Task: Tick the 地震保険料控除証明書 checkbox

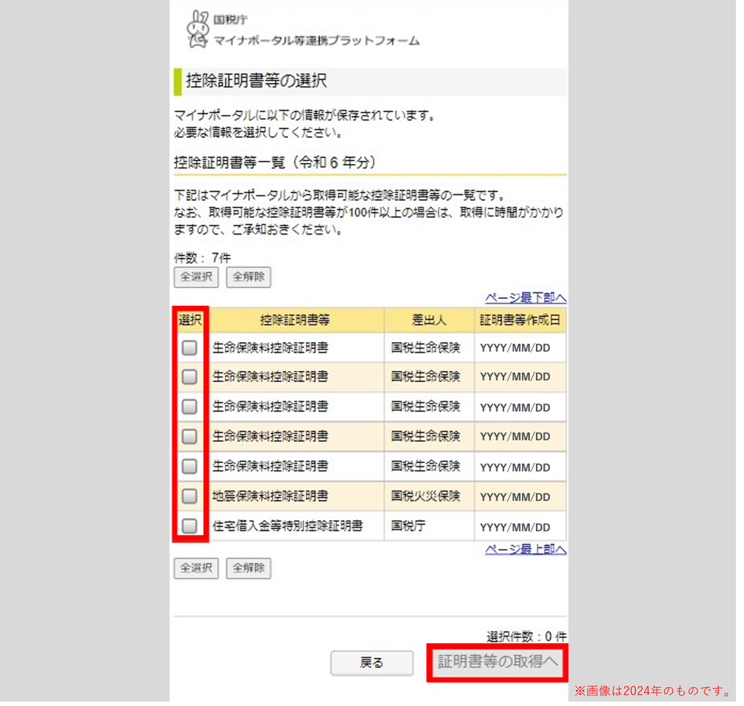Action: pos(189,496)
